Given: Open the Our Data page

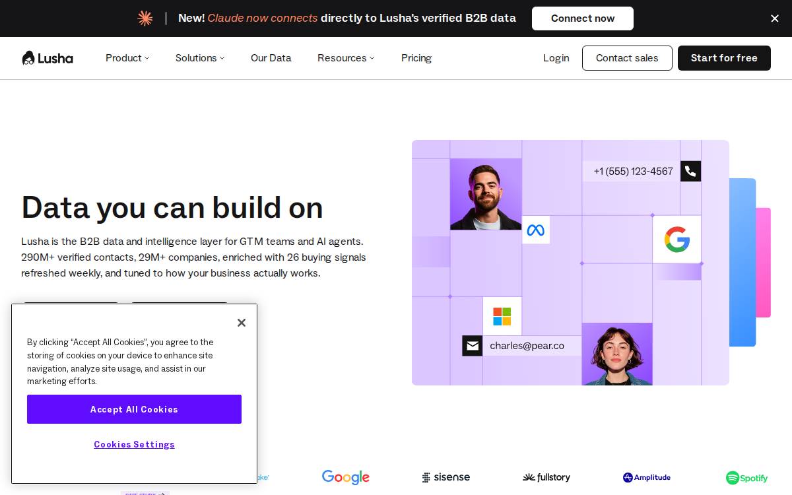Looking at the screenshot, I should [271, 58].
